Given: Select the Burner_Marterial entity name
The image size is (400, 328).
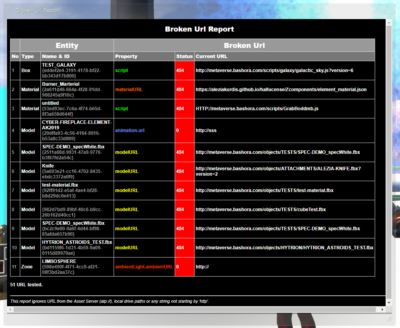Looking at the screenshot, I should pyautogui.click(x=61, y=84).
